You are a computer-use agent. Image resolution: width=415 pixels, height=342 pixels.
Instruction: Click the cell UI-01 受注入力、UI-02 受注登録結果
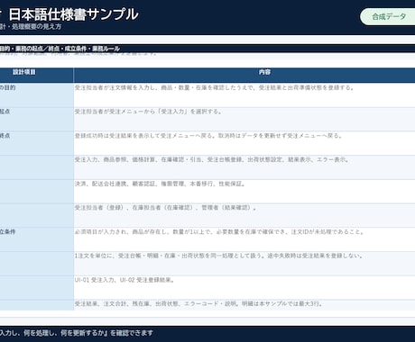(244, 287)
